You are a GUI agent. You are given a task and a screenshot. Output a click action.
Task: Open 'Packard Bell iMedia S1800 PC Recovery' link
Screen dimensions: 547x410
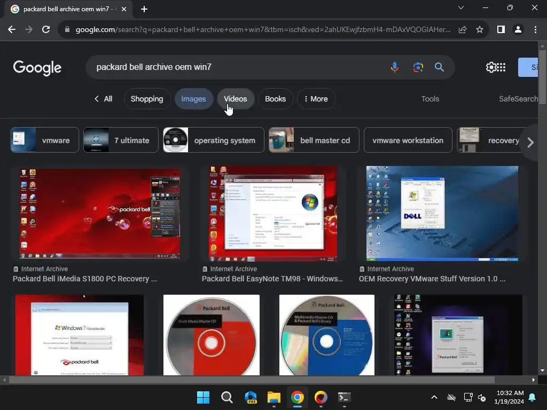85,279
